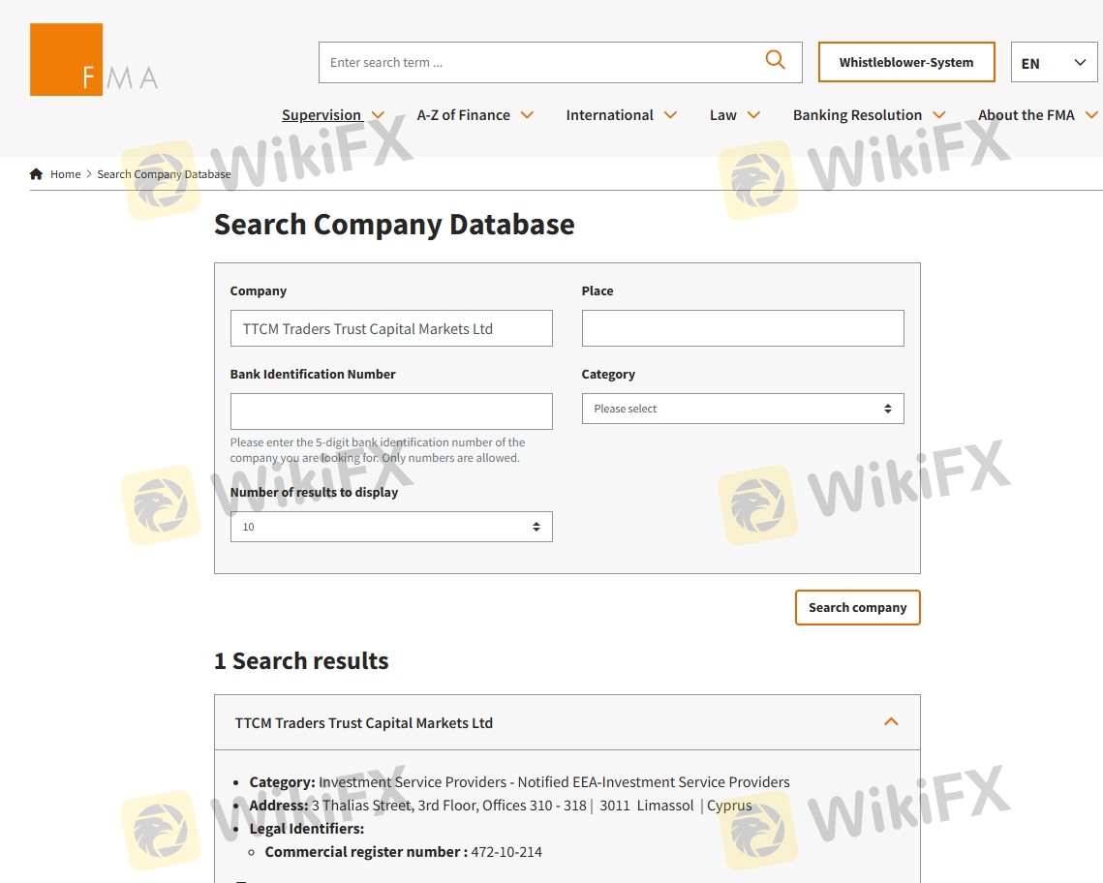1103x883 pixels.
Task: Click the Home breadcrumb house icon
Action: pos(36,173)
